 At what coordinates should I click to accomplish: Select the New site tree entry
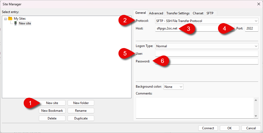(x=25, y=23)
